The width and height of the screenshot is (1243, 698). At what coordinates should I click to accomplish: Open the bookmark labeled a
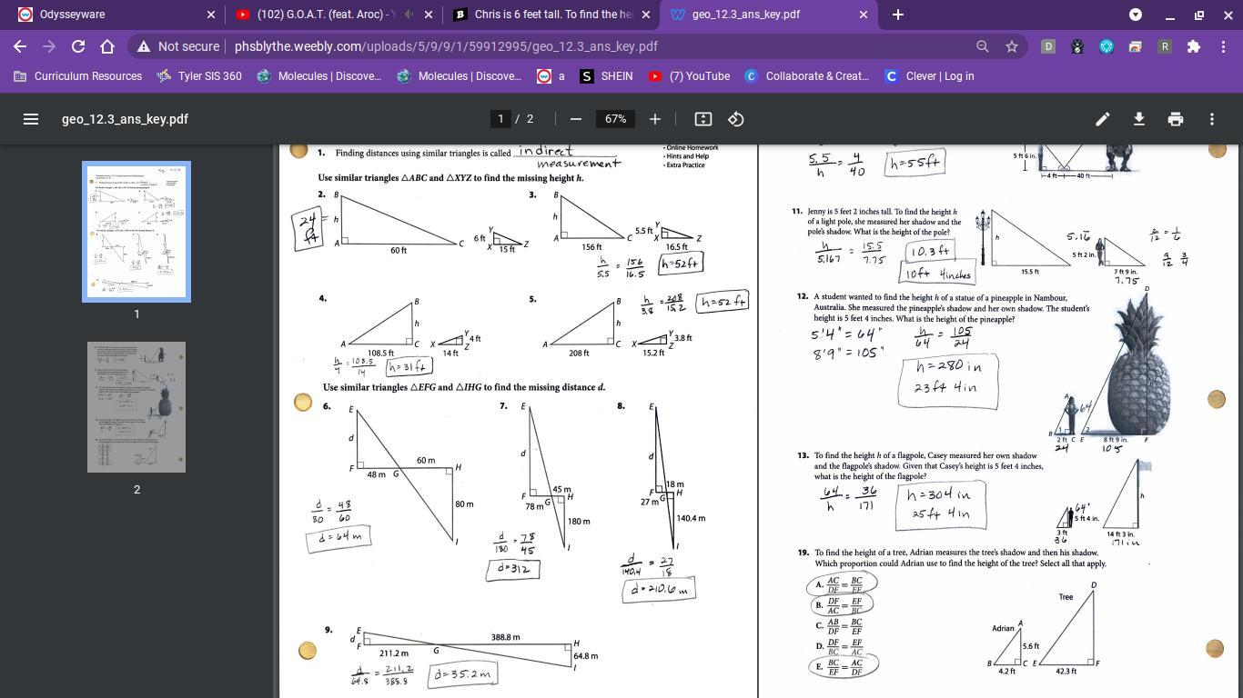click(x=551, y=76)
